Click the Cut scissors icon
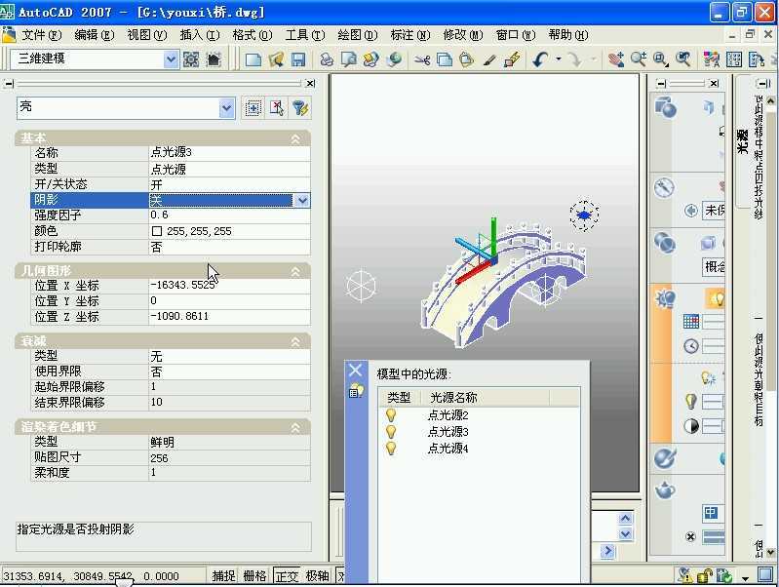This screenshot has width=779, height=587. pos(422,59)
